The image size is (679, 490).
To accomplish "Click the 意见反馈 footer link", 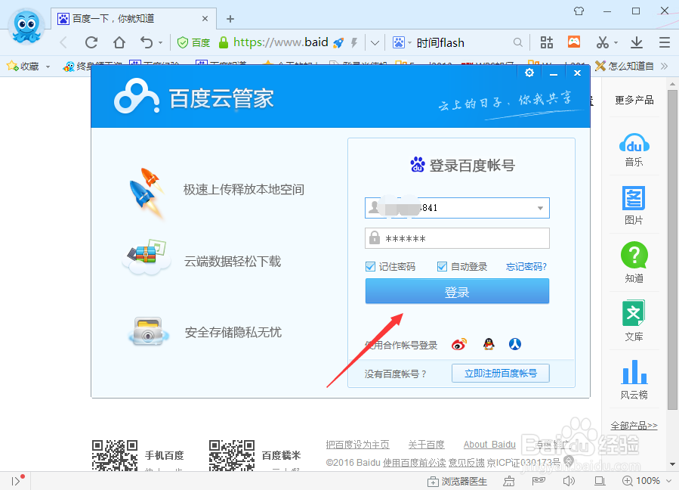I will [x=466, y=463].
